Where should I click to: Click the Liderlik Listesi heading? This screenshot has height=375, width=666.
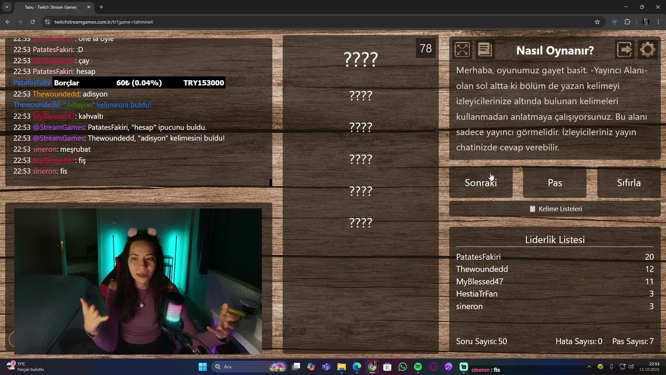coord(555,240)
